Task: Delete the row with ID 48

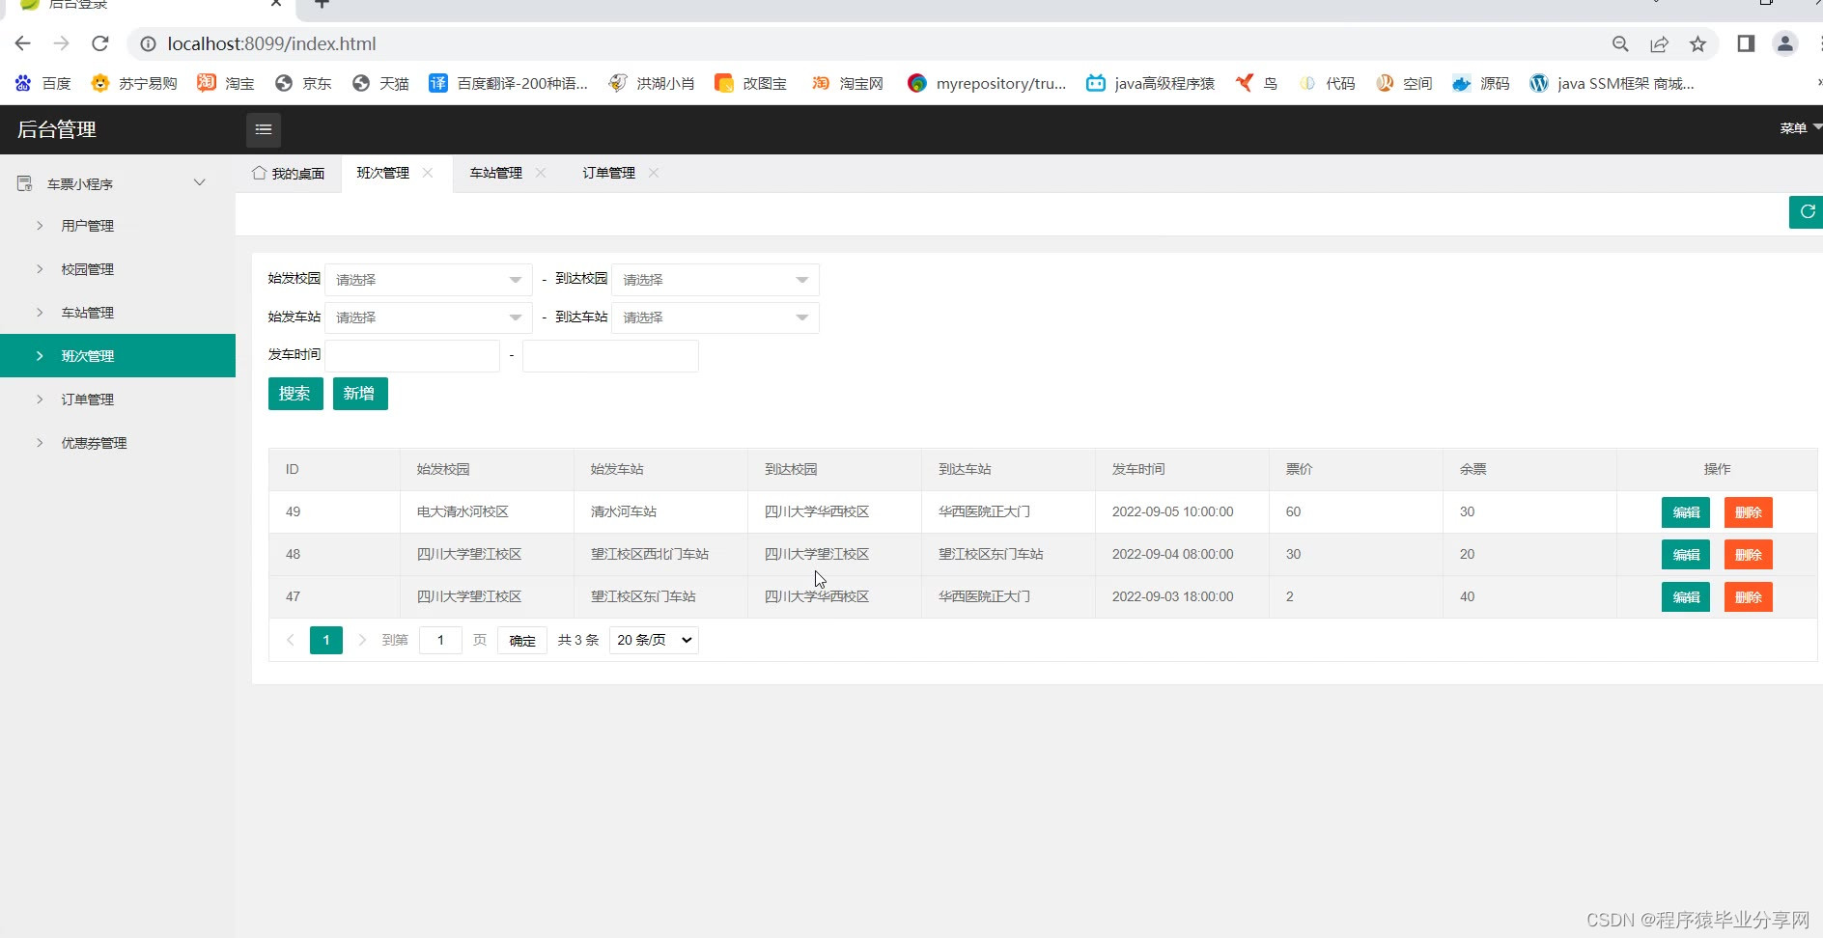Action: 1749,555
